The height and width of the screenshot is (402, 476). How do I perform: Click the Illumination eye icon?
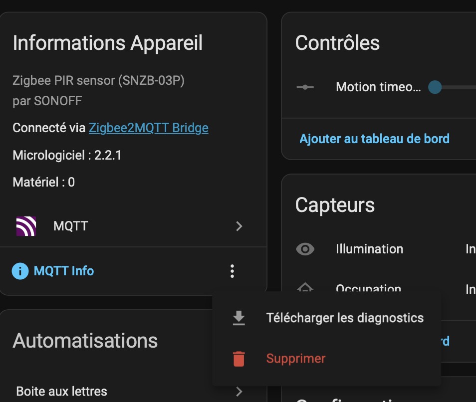(x=305, y=249)
